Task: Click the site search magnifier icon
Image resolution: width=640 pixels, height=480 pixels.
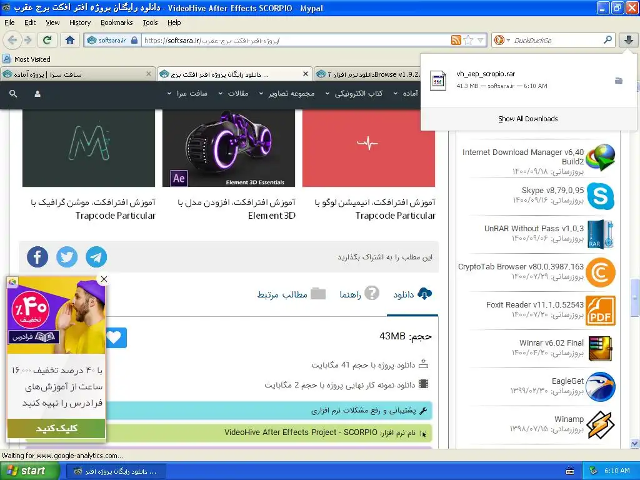Action: coord(13,94)
